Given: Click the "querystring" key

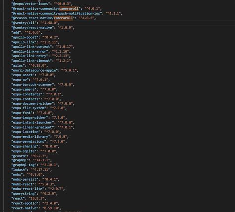Looking at the screenshot, I should pos(24,194).
